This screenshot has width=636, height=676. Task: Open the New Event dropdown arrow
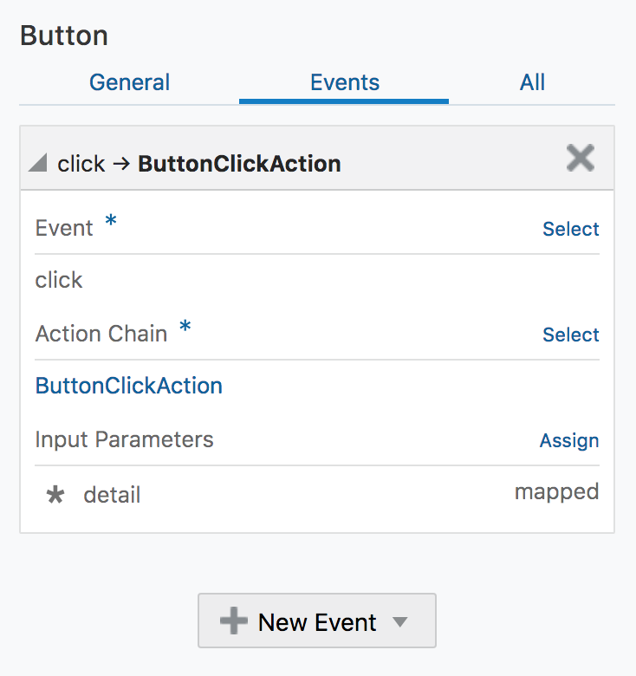click(x=399, y=622)
